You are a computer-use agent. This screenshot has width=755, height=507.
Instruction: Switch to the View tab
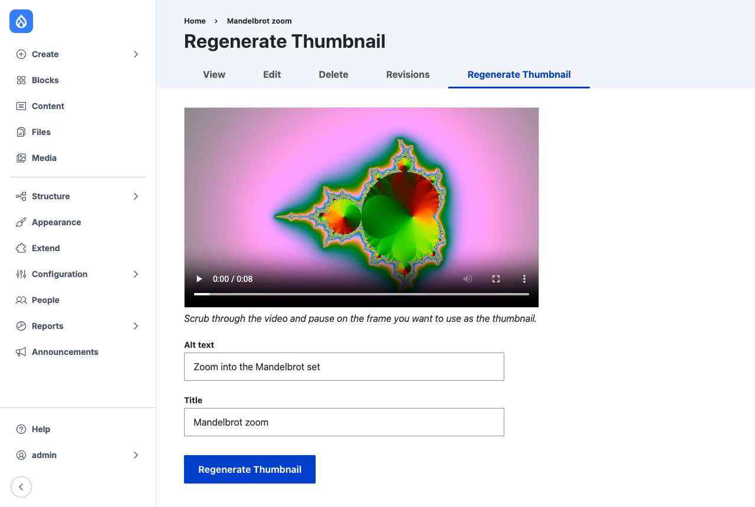point(214,75)
